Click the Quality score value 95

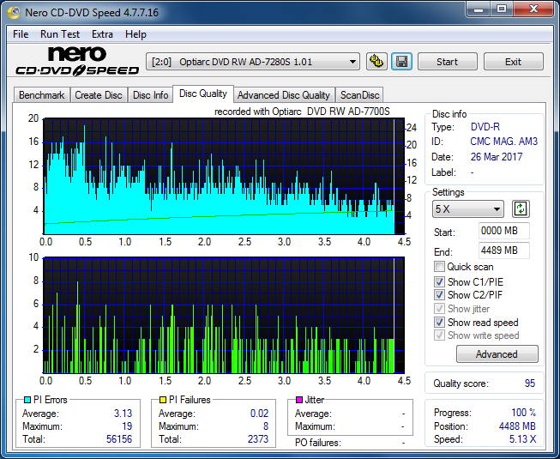tap(530, 384)
